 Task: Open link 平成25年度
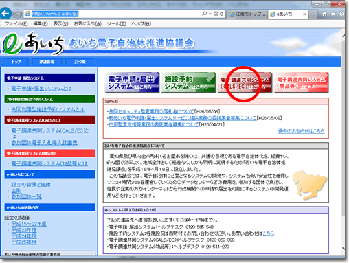click(x=24, y=242)
